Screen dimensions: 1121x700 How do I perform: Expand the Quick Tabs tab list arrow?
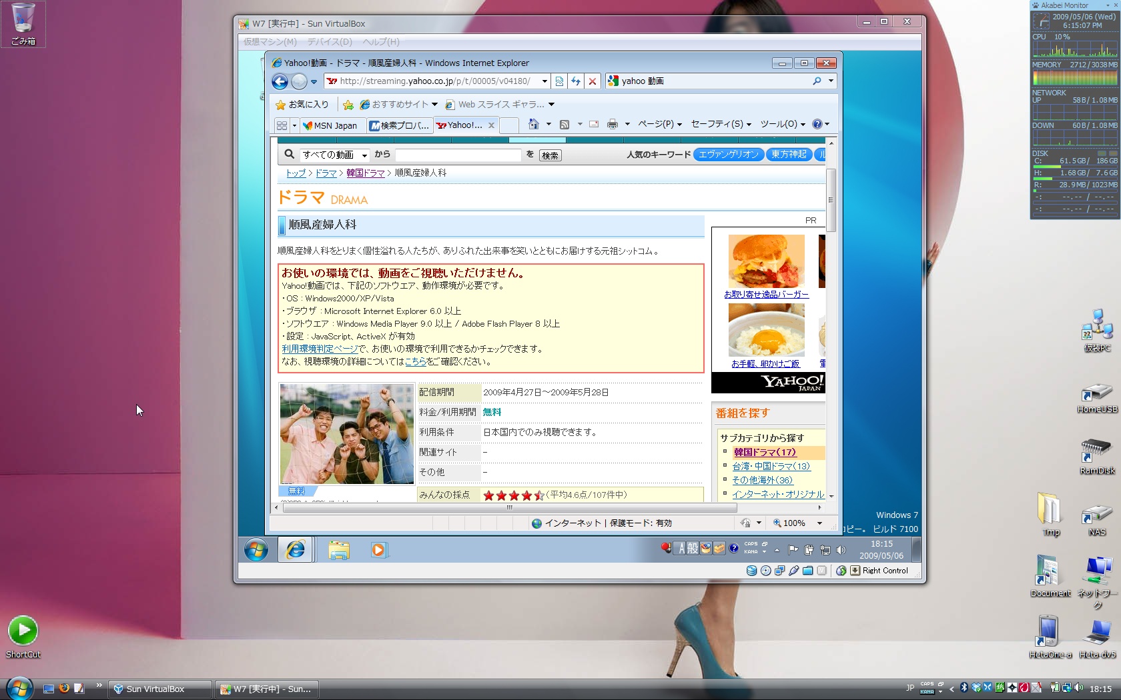pos(294,125)
